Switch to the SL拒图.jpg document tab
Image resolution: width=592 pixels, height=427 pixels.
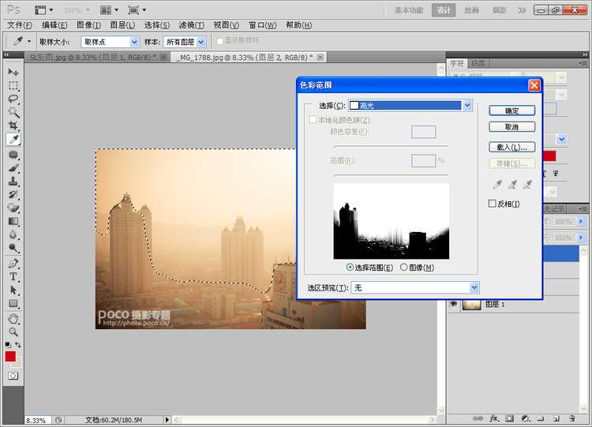tap(93, 58)
